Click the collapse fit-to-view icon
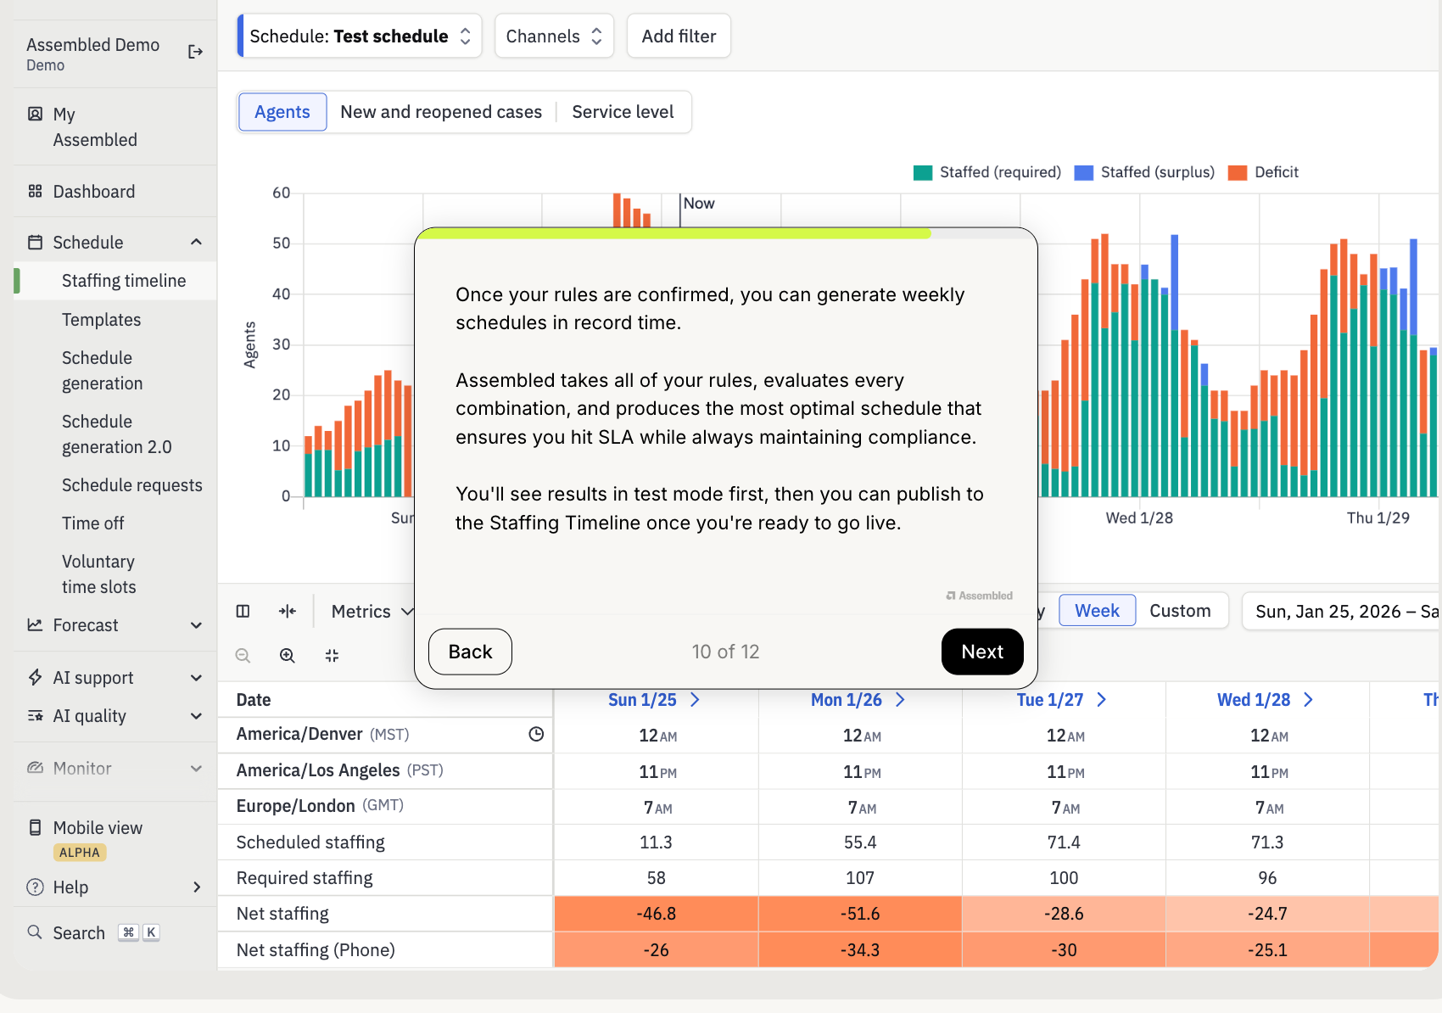This screenshot has width=1442, height=1013. (x=332, y=655)
